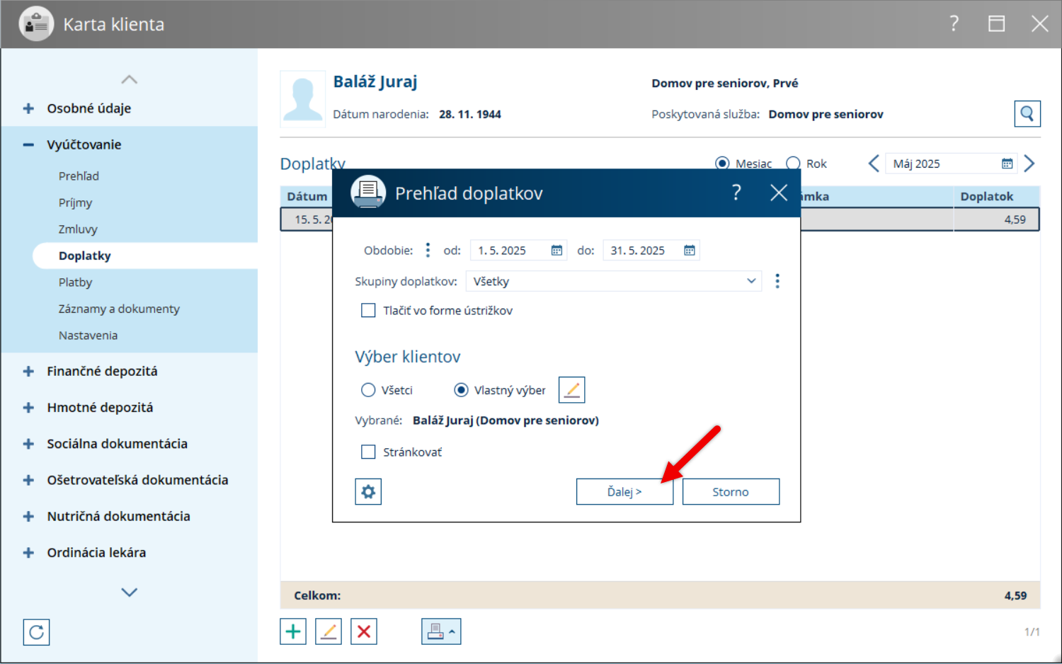Open Obdobie period options dots
The image size is (1062, 664).
428,250
